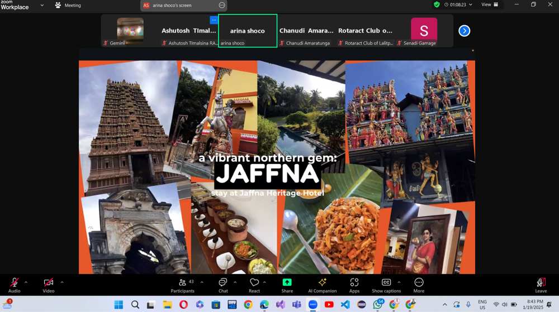Click the green encryption shield icon
The image size is (559, 312).
point(437,4)
